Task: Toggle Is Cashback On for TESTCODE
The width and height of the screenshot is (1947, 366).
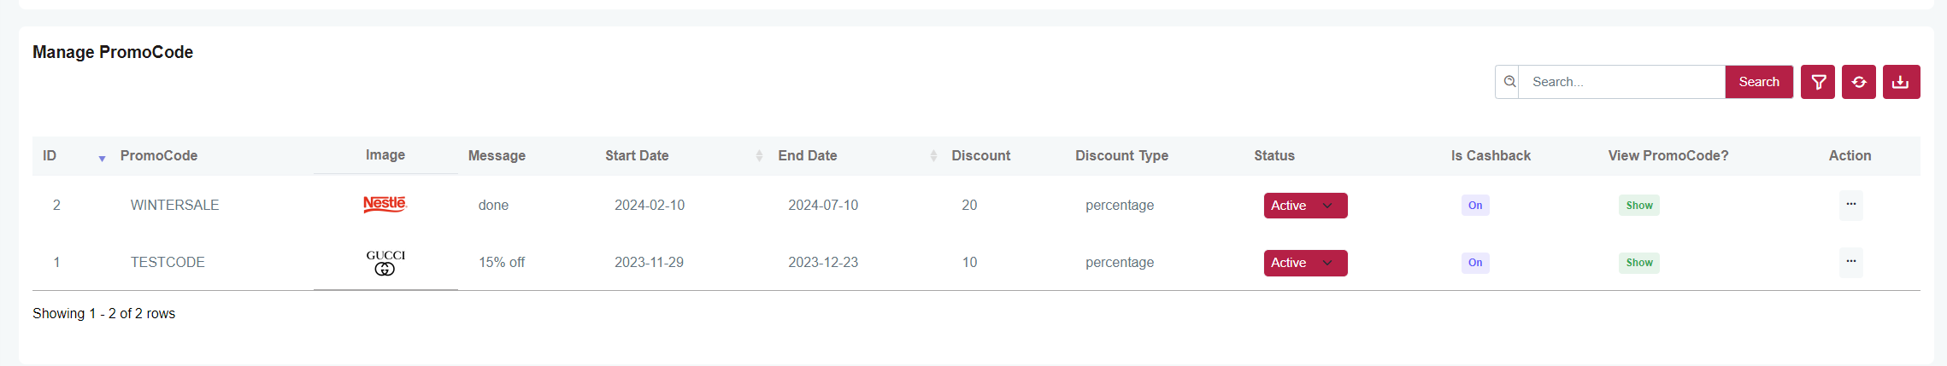Action: [1475, 263]
